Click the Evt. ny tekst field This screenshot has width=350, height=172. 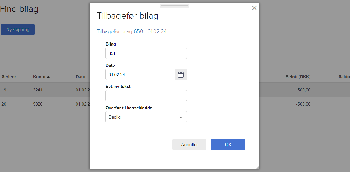(x=146, y=95)
